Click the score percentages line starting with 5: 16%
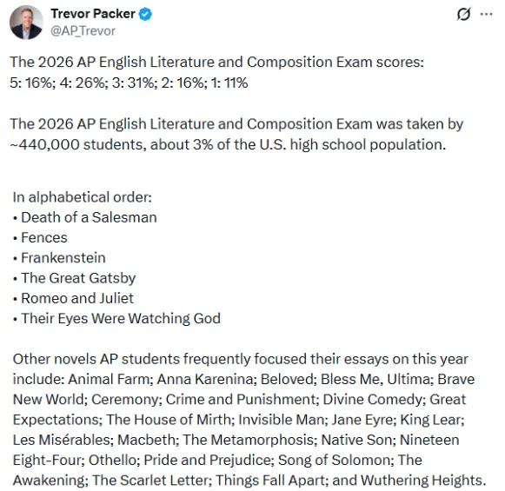 [129, 83]
